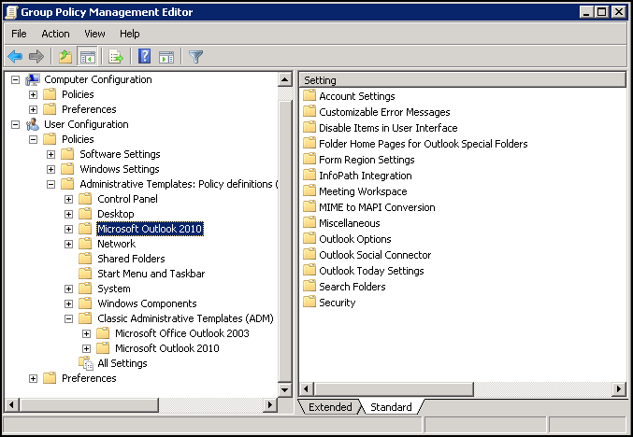Expand Preferences under Computer Configuration

click(x=33, y=109)
